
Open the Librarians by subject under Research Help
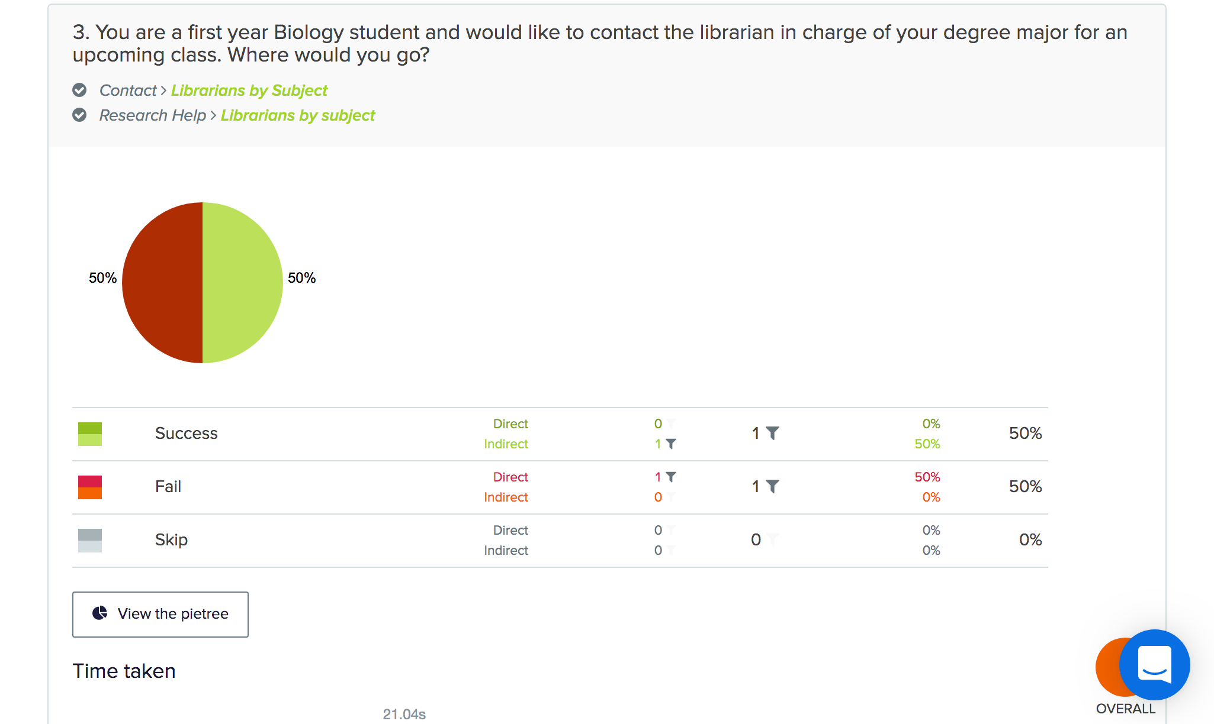(298, 115)
